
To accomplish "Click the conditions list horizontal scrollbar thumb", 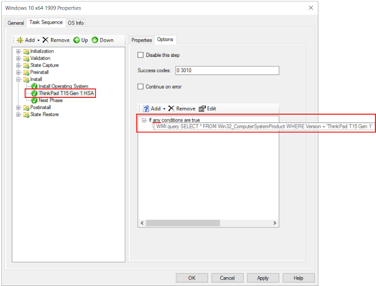I will tap(183, 223).
